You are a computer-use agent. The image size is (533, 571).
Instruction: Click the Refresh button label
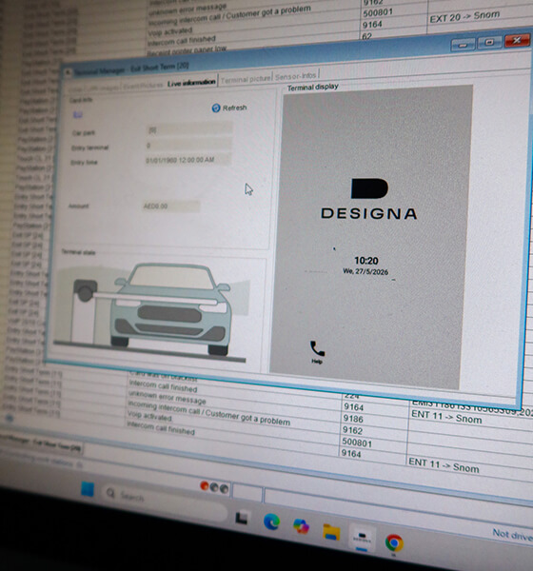tap(235, 108)
